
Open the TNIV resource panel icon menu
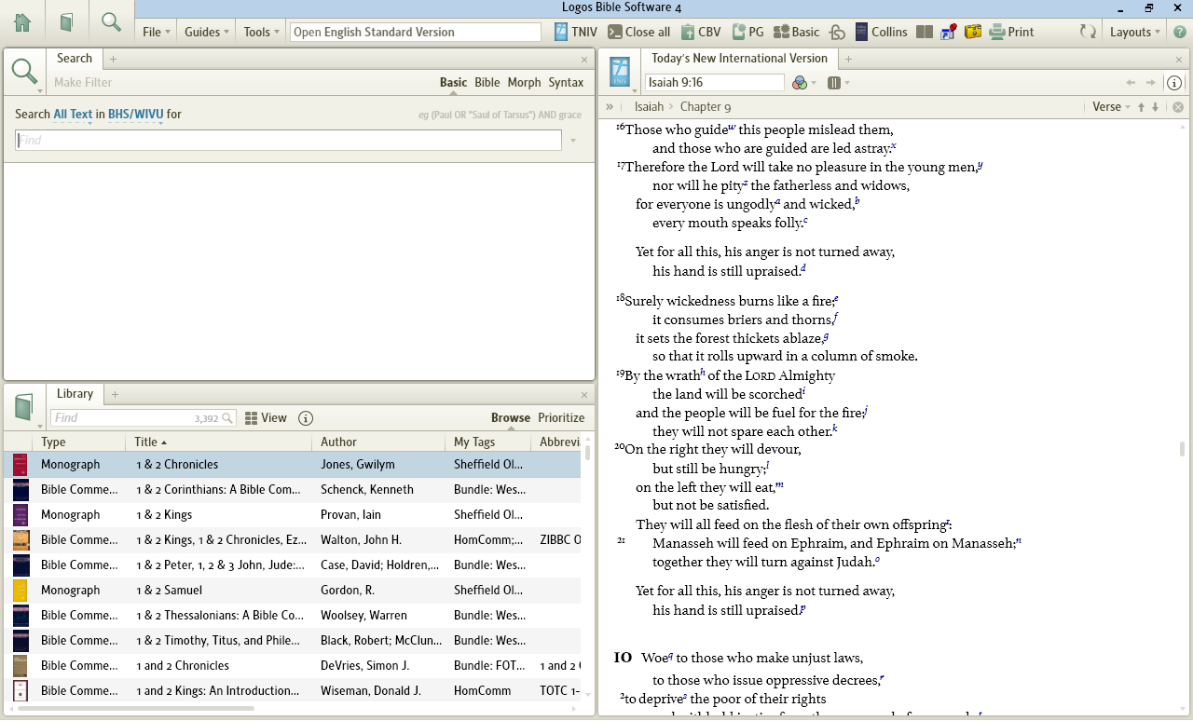coord(620,73)
